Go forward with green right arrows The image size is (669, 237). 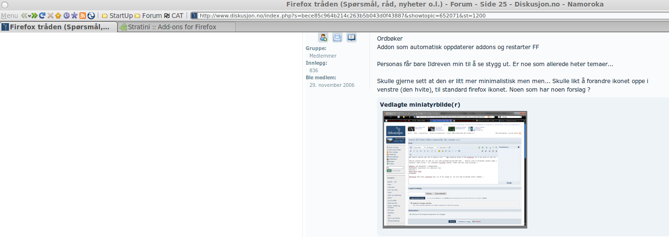pos(34,16)
